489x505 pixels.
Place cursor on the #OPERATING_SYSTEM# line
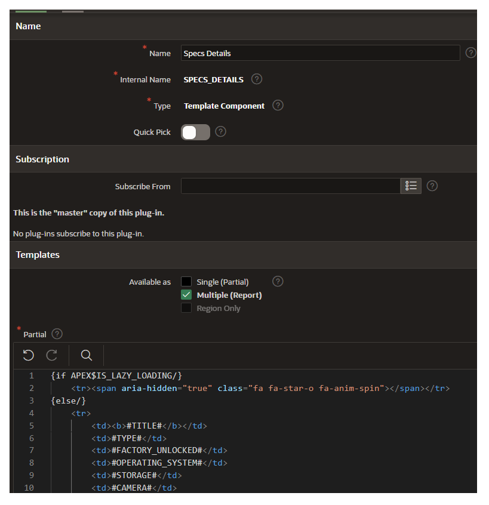pyautogui.click(x=159, y=463)
